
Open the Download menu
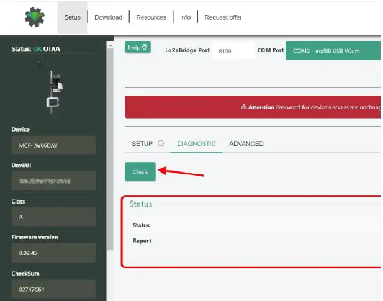(x=108, y=17)
